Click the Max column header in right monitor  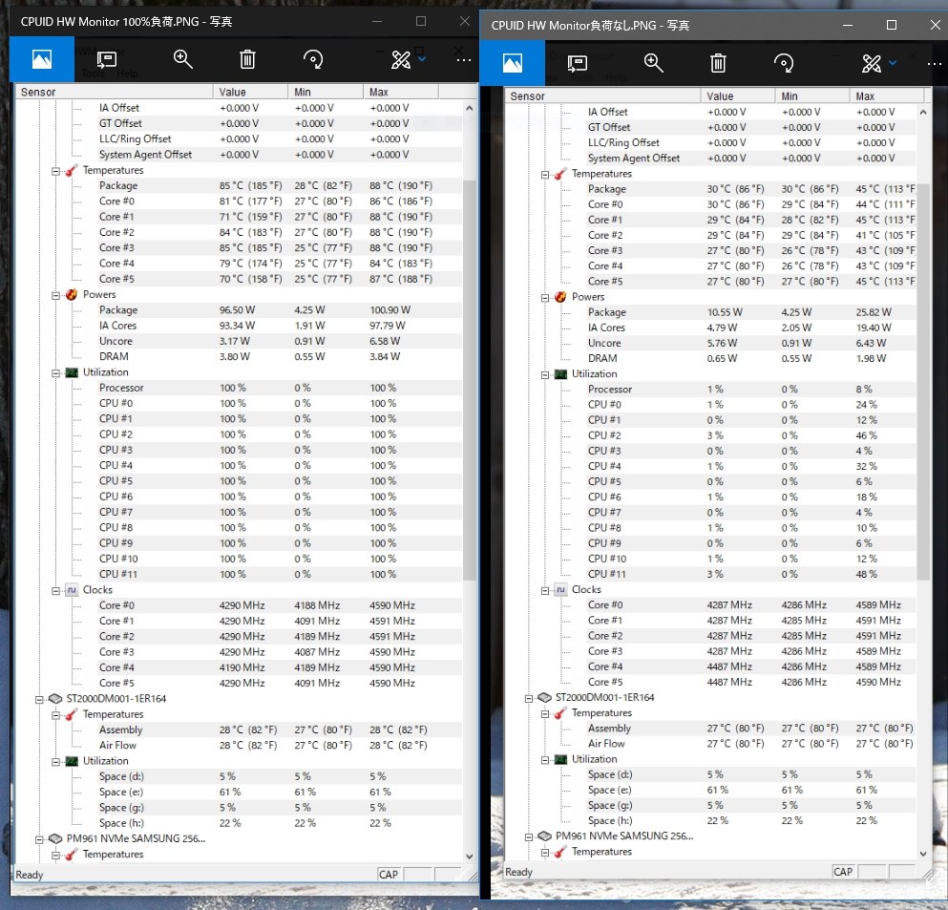pos(886,96)
